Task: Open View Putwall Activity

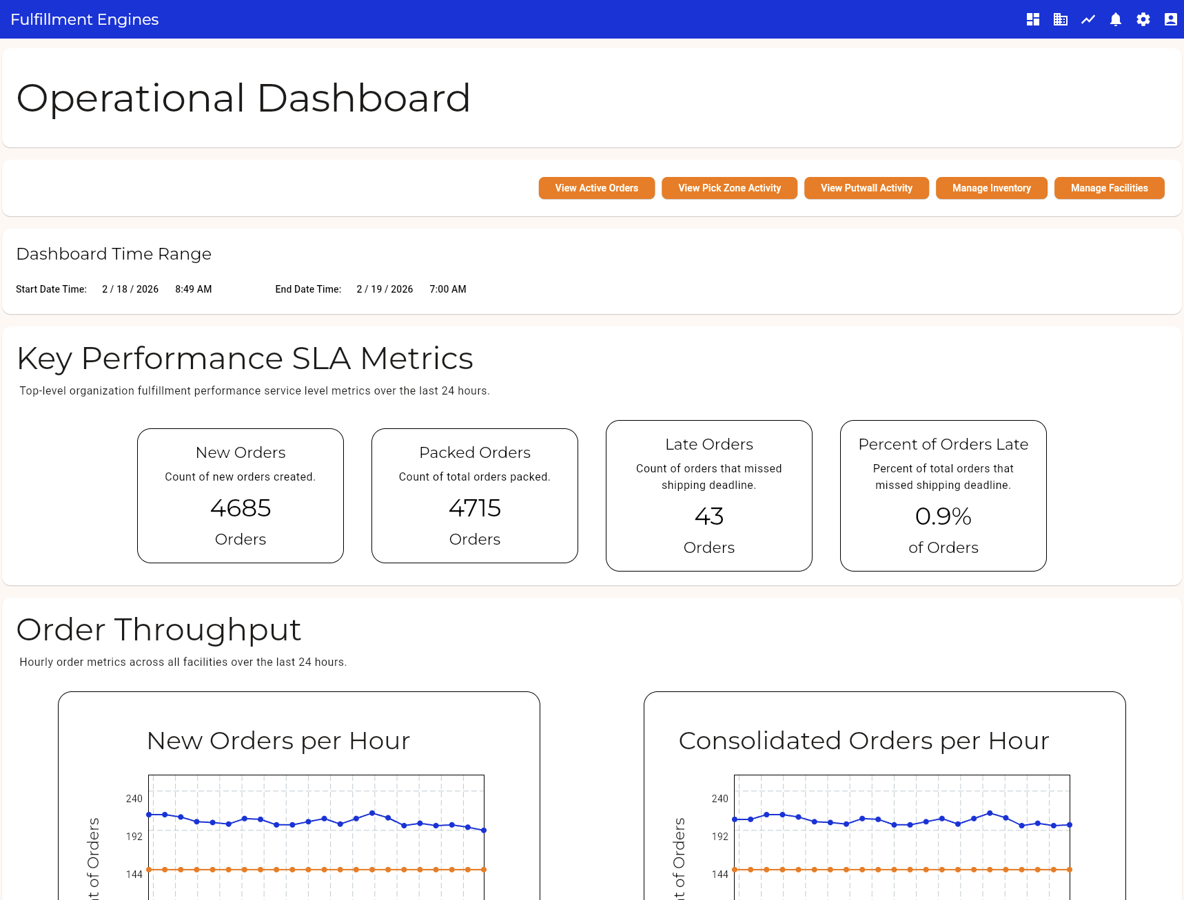Action: coord(866,188)
